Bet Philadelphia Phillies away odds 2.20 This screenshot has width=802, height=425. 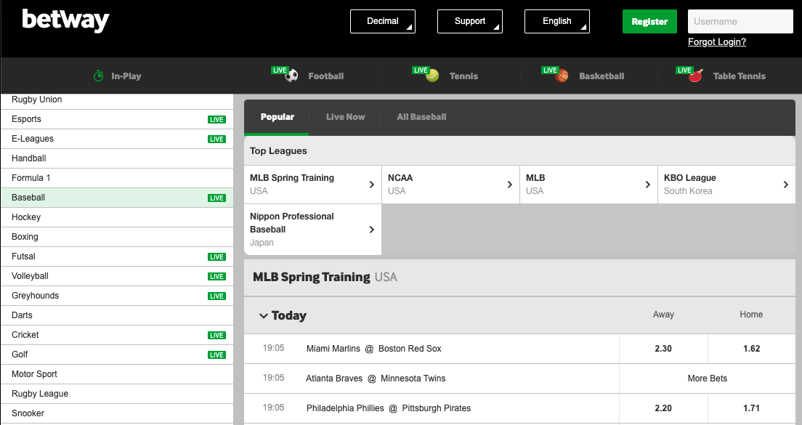click(x=663, y=408)
